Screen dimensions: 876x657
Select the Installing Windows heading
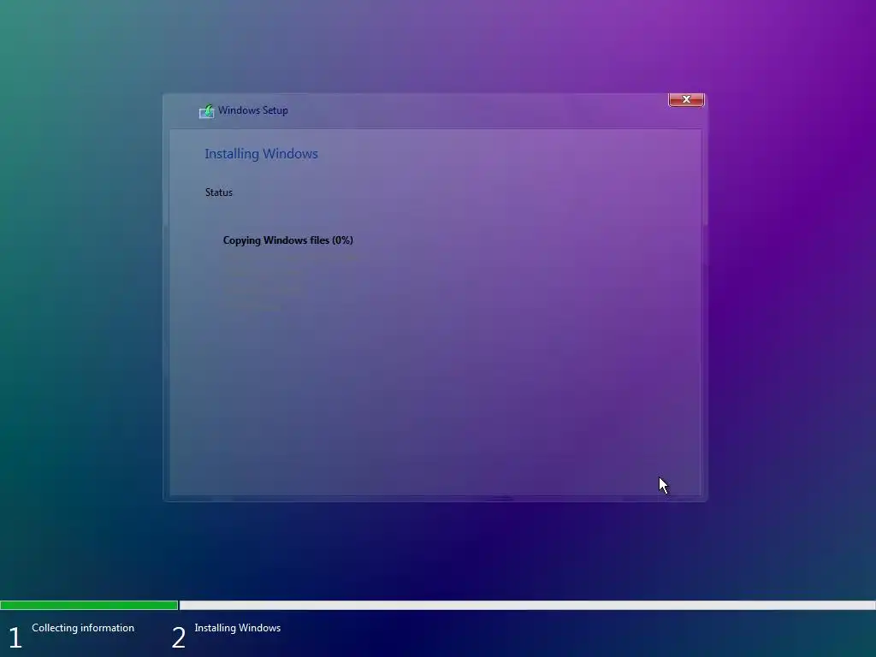coord(261,154)
